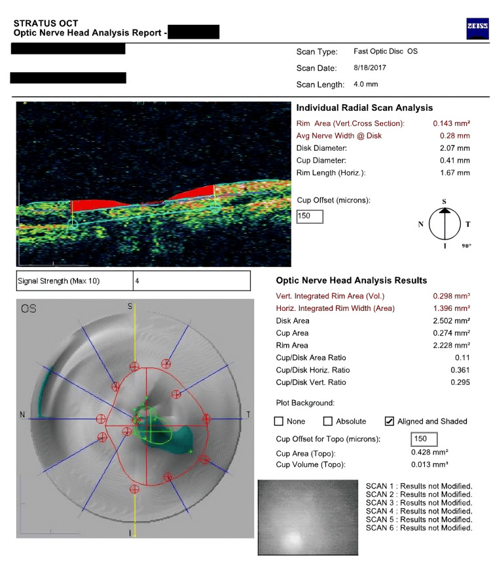The image size is (491, 566).
Task: Click Cup Area (Topo) value 0.428 mm²
Action: tap(429, 453)
